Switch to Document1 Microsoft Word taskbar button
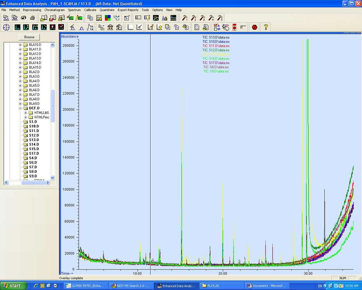 pyautogui.click(x=267, y=286)
